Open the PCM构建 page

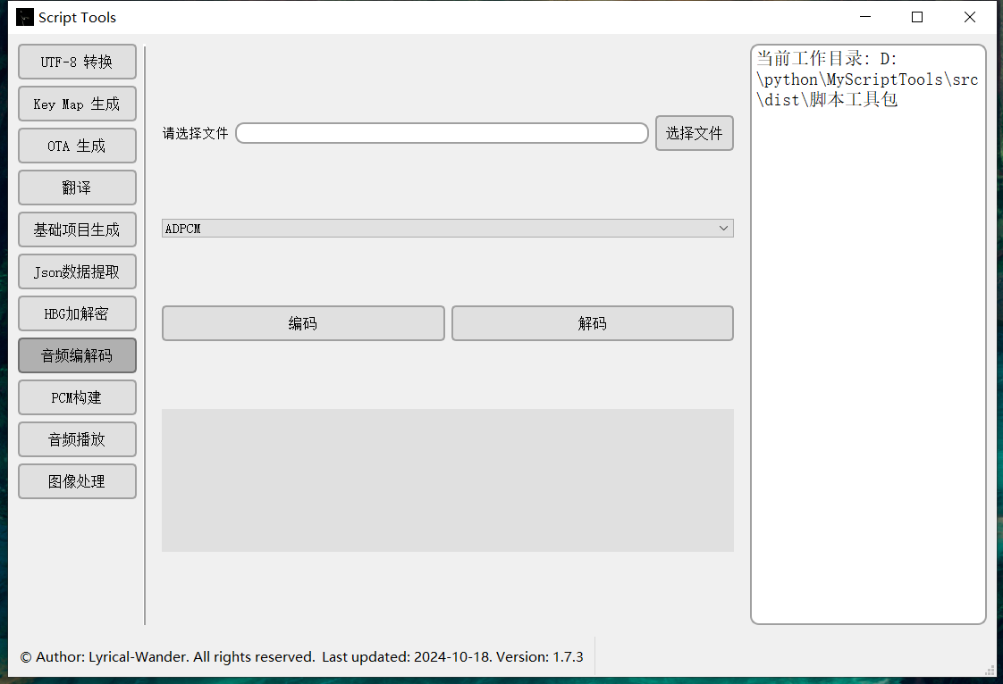(x=77, y=397)
